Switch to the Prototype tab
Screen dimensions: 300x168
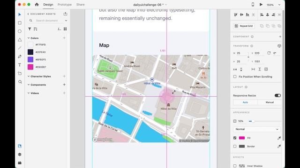(65, 4)
